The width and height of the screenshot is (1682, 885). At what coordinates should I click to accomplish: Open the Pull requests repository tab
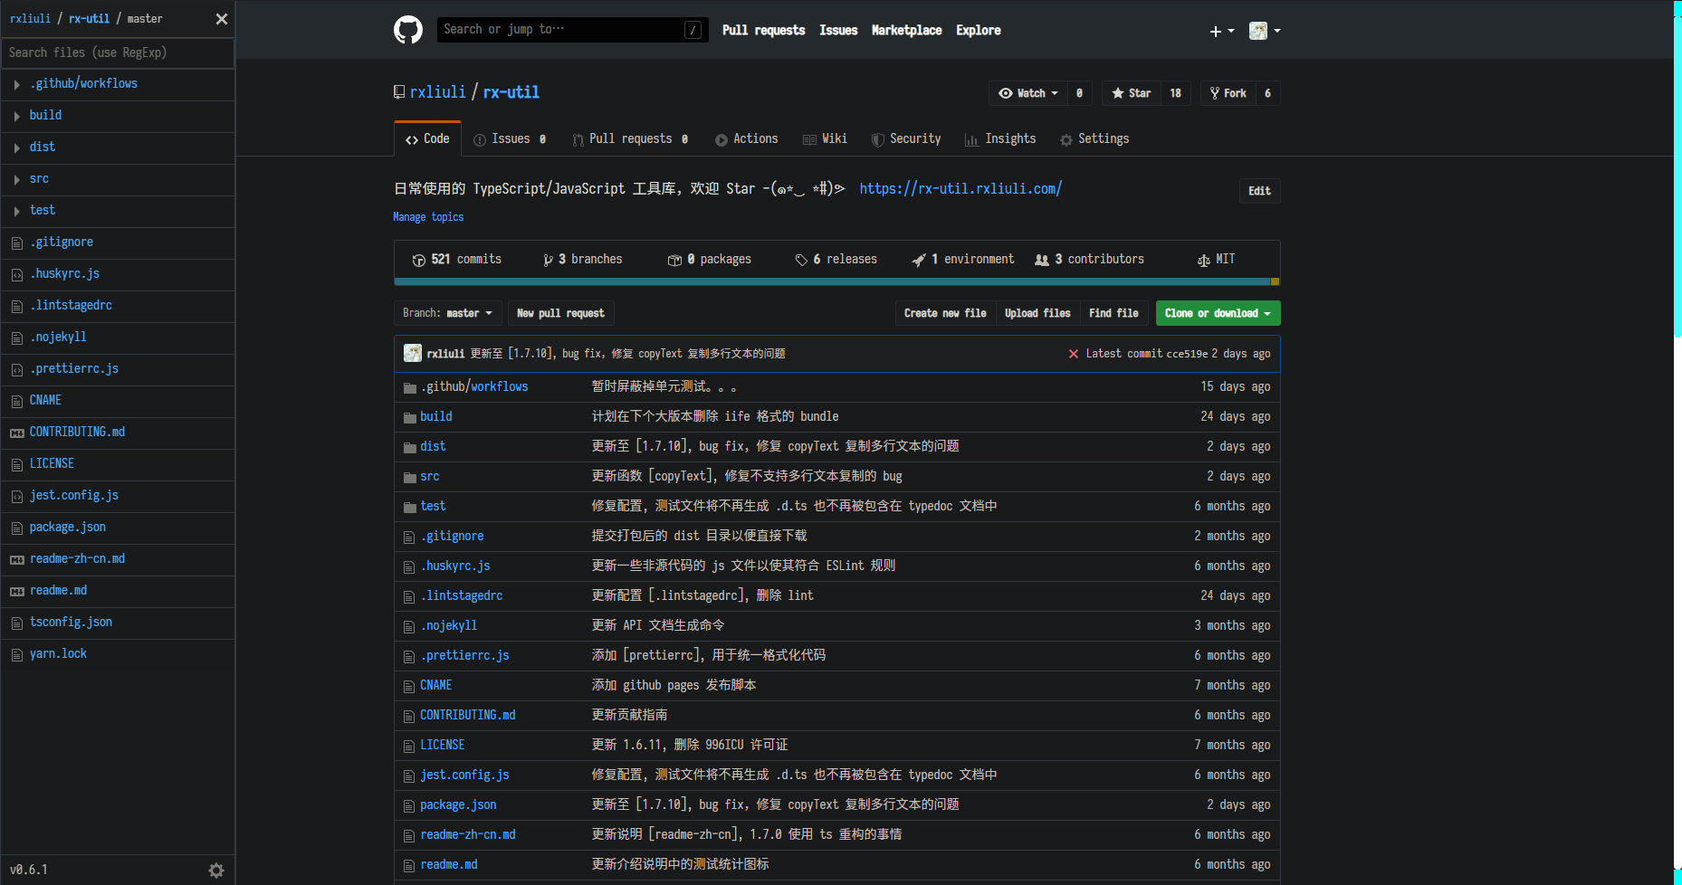point(630,138)
